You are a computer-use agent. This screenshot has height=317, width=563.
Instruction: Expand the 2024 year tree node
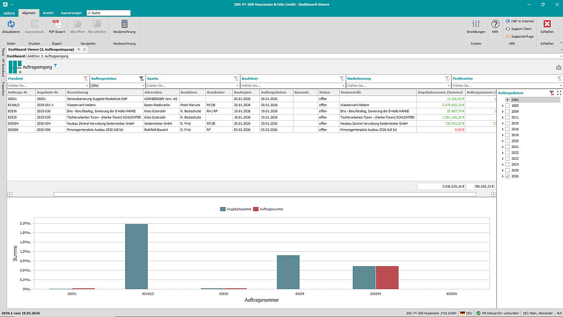pyautogui.click(x=502, y=164)
